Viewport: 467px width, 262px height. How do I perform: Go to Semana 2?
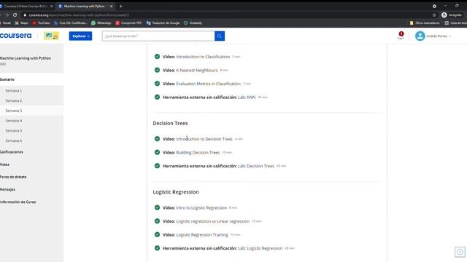[x=14, y=100]
